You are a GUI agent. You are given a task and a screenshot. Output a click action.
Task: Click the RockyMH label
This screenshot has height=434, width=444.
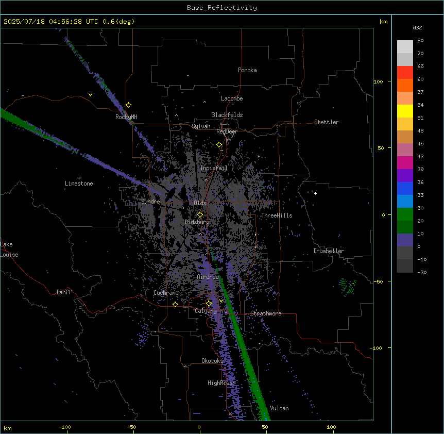tap(126, 117)
